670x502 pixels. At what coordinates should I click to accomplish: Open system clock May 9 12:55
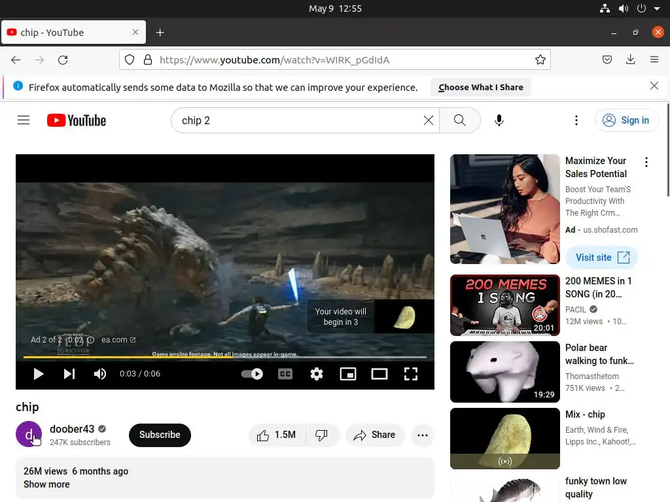coord(335,8)
